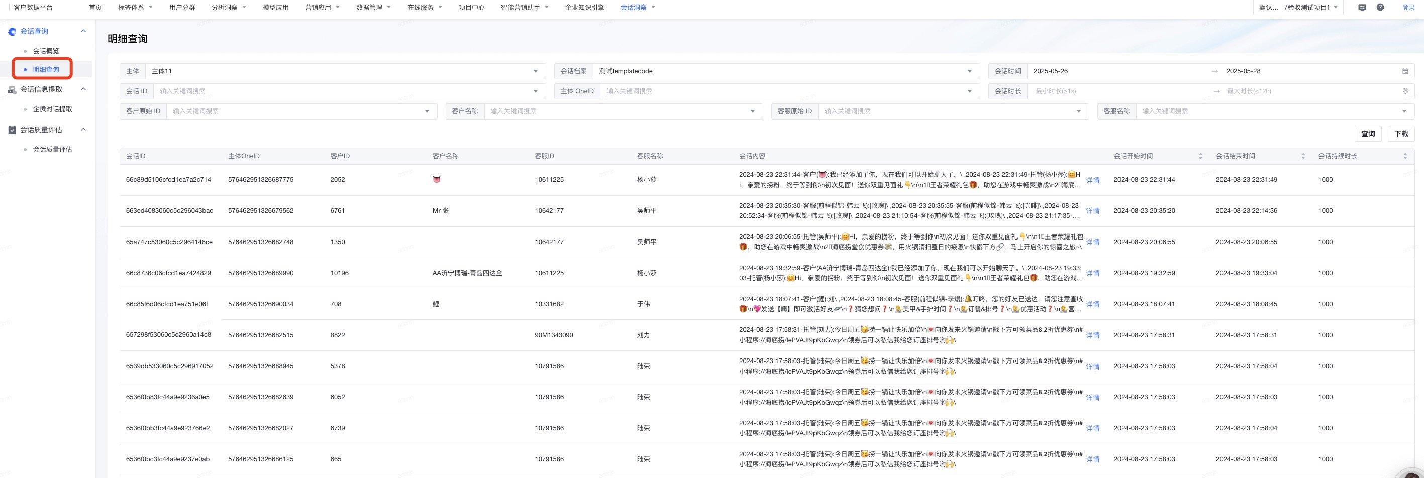Open the messages icon in top bar

coord(1362,7)
